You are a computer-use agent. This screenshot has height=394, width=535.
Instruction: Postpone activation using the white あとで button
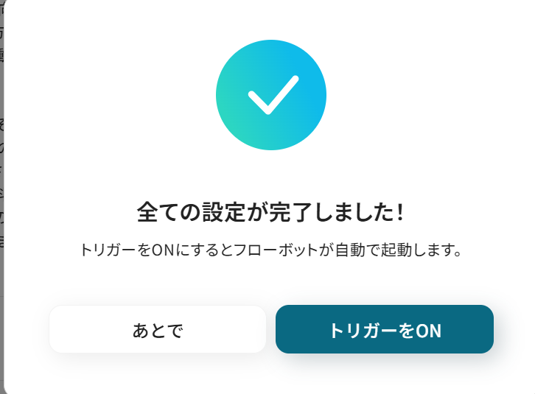tap(158, 329)
